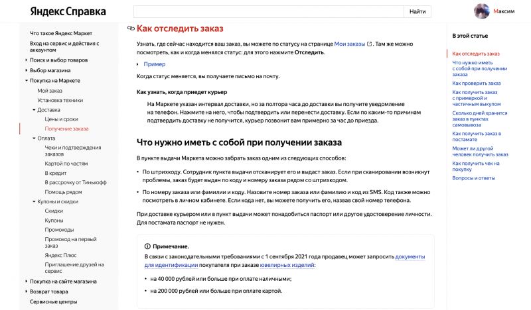531x310 pixels.
Task: Open Яндекс Плюс sidebar item
Action: click(x=60, y=255)
